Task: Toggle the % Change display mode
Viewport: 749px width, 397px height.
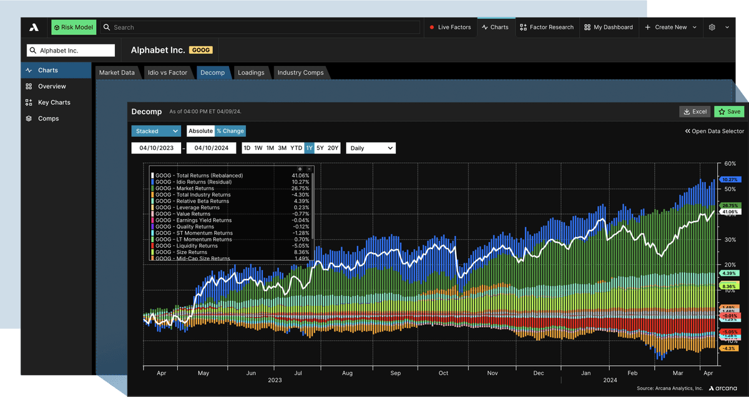Action: 230,131
